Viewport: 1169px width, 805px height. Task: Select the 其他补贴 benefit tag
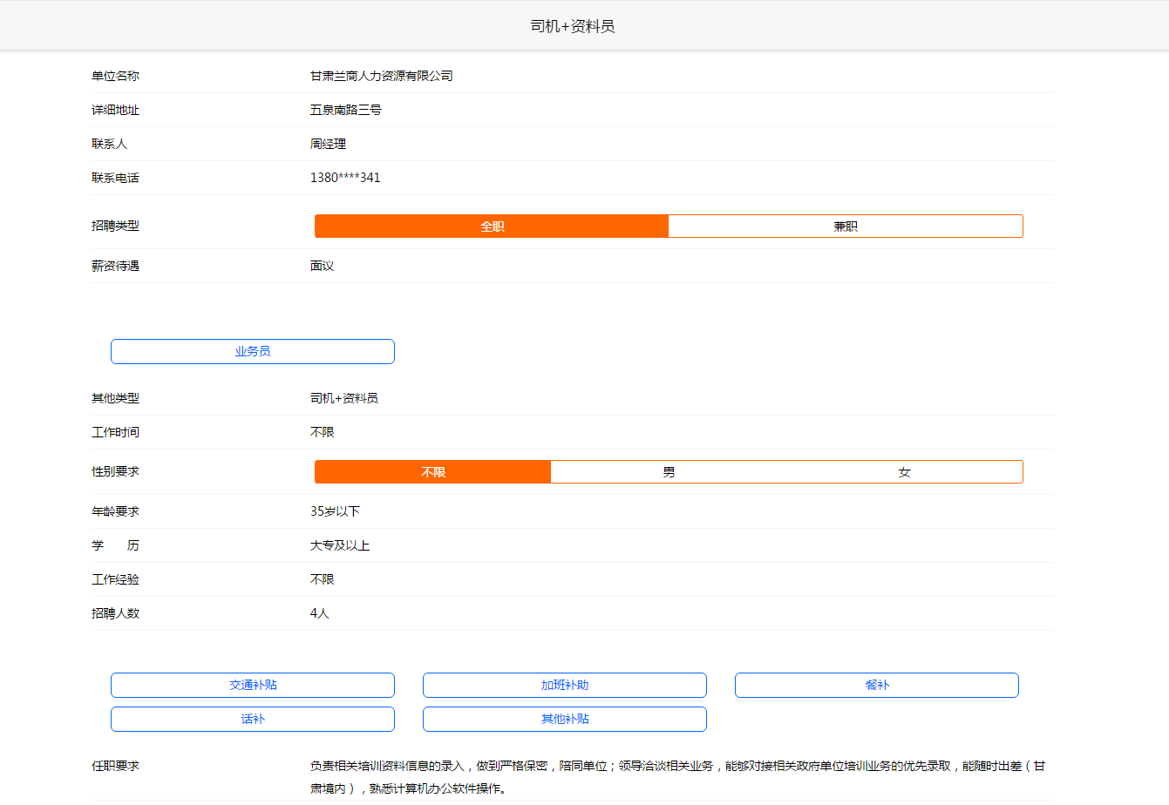click(x=565, y=719)
